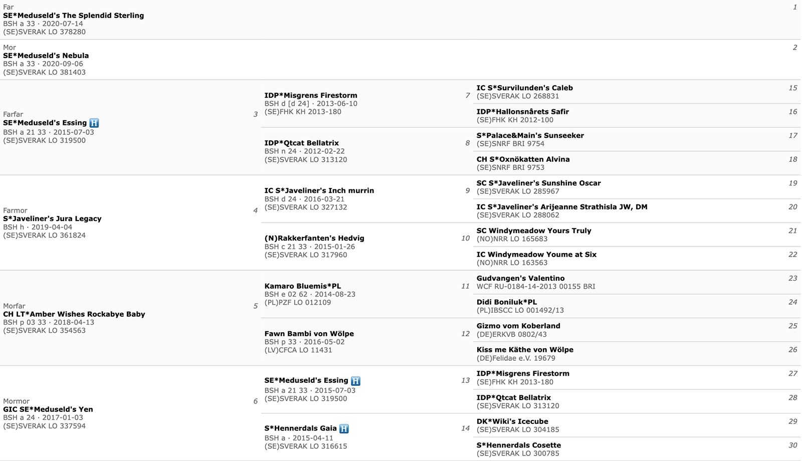Select IDP*Misgrens Firestorm at position 7
802x461 pixels.
pos(311,95)
